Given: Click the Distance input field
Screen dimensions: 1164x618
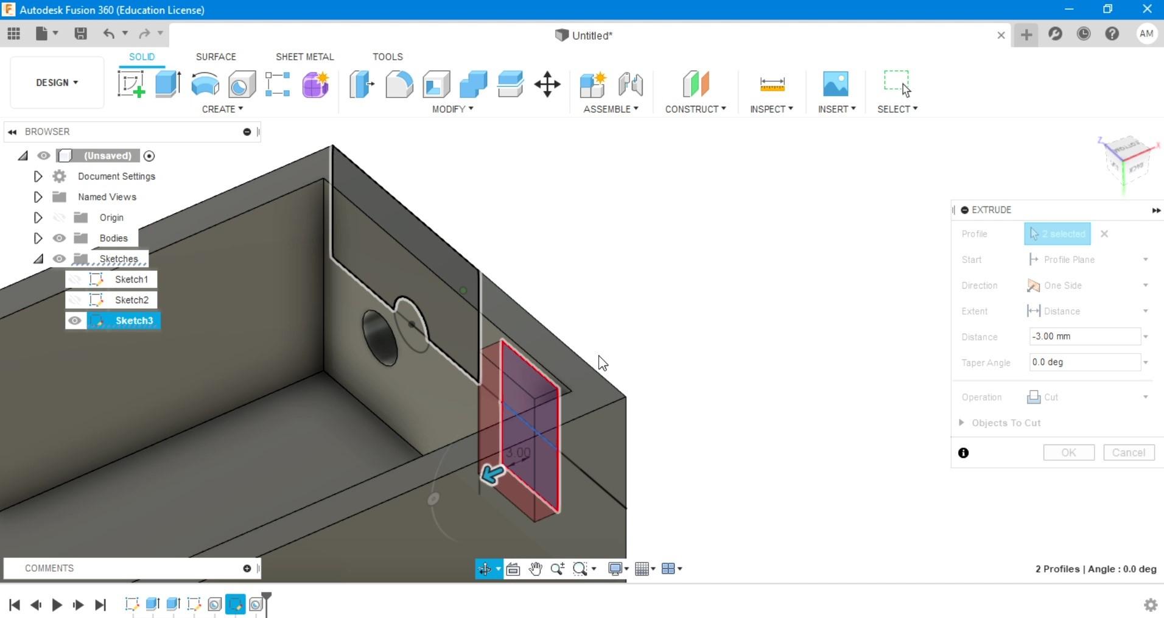Looking at the screenshot, I should coord(1085,337).
